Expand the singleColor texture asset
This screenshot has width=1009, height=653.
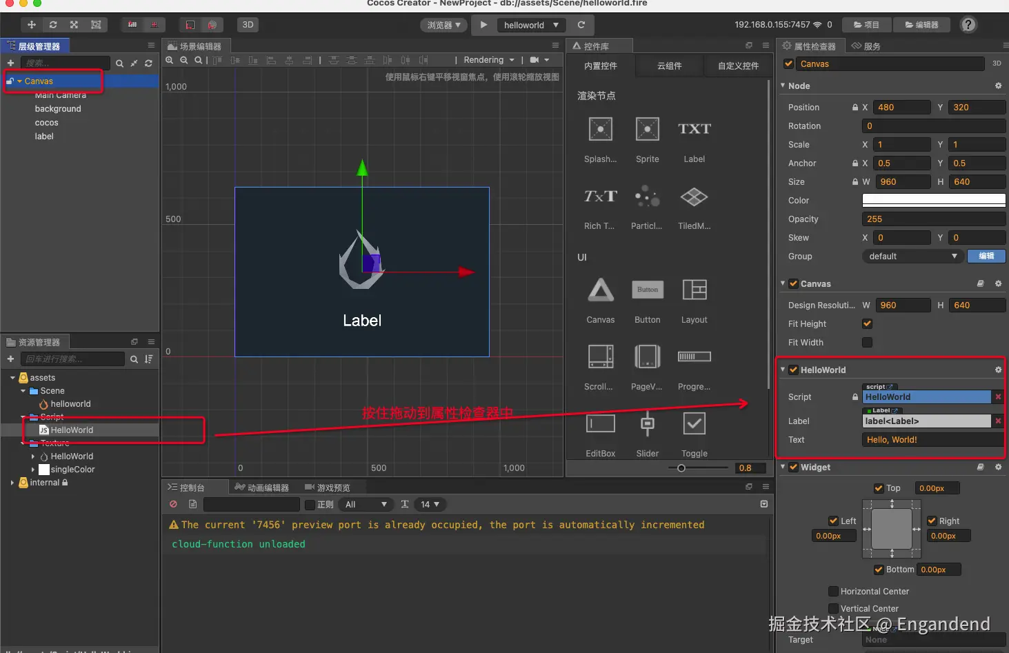33,470
